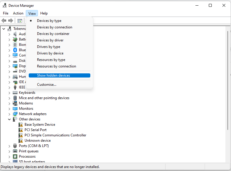The image size is (231, 171).
Task: Switch view to Devices by connection
Action: coord(54,27)
